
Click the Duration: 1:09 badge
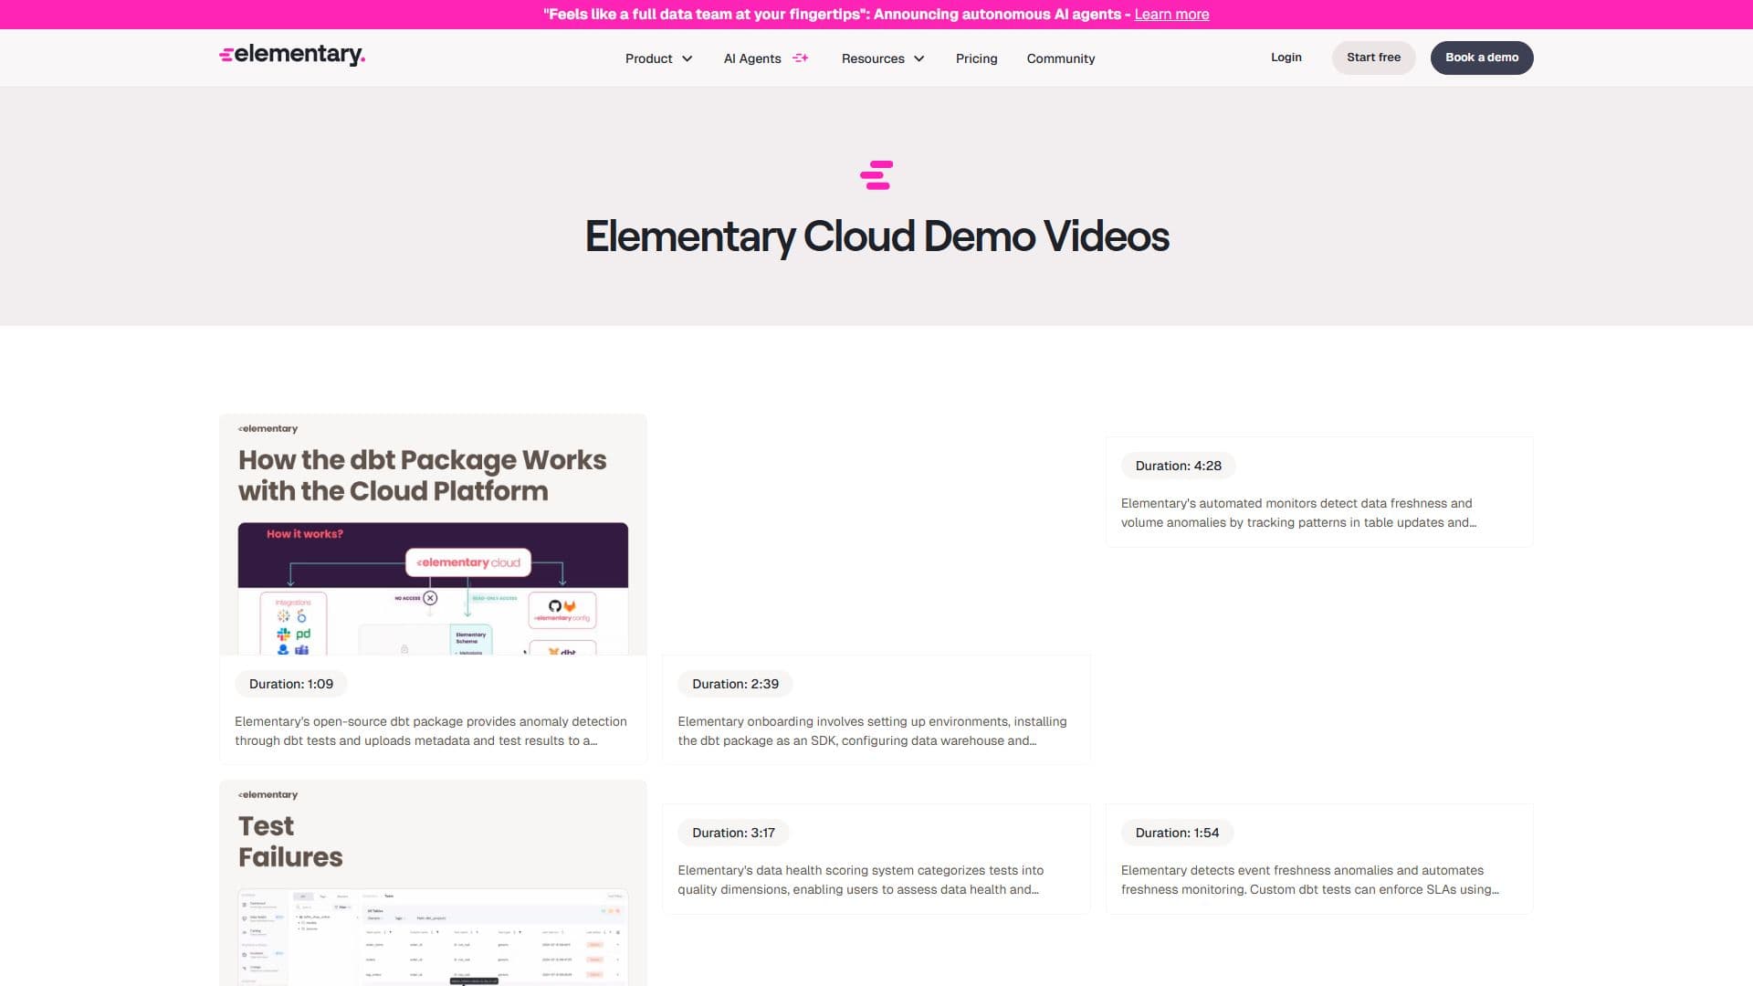pyautogui.click(x=291, y=684)
